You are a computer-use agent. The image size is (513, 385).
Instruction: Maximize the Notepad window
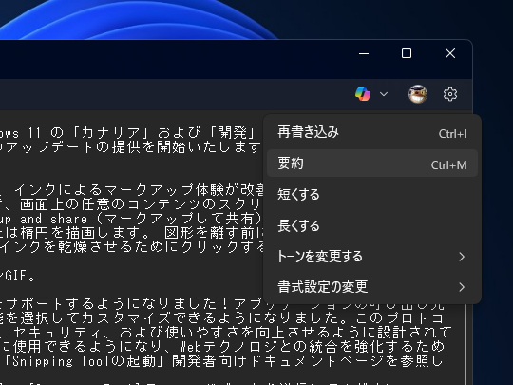(x=407, y=53)
